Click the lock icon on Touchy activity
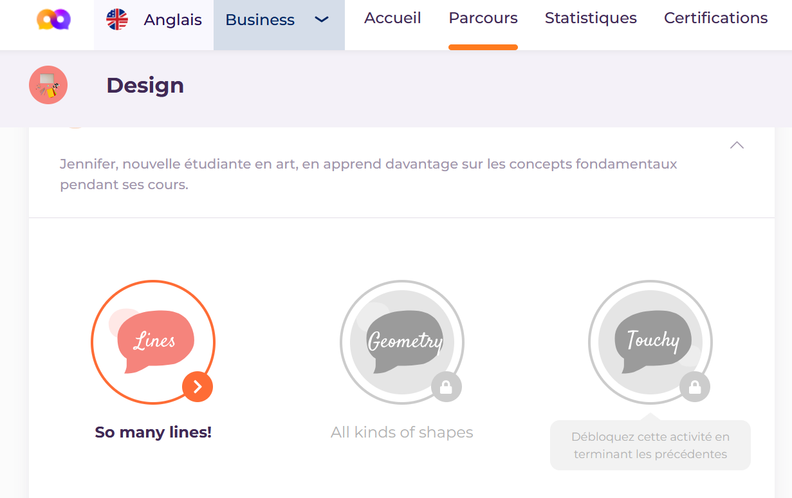 tap(695, 386)
